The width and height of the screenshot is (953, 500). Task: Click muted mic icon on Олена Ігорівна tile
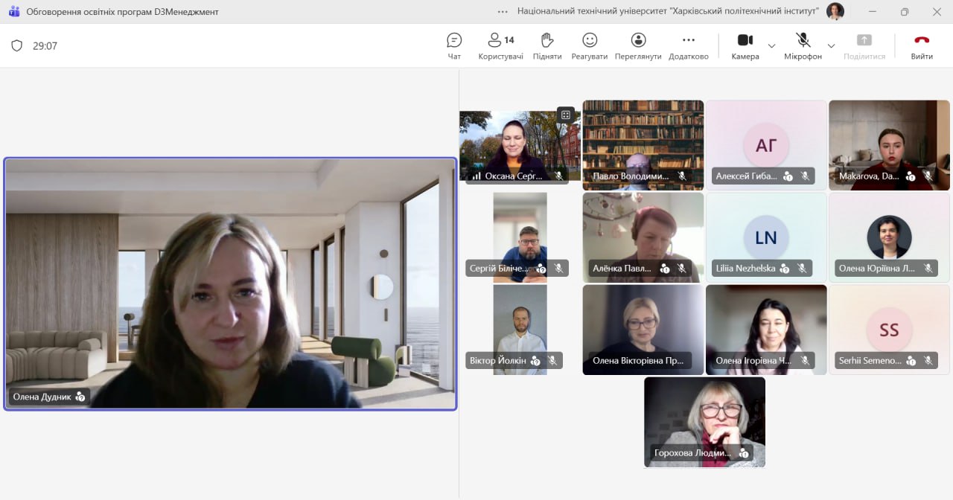click(805, 361)
